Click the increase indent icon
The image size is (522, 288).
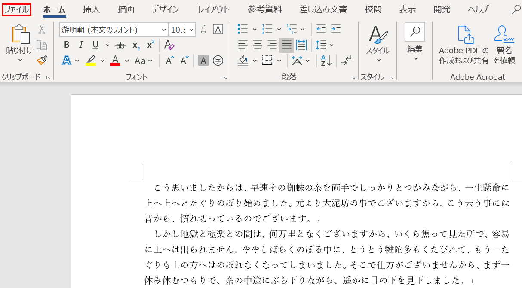click(336, 29)
